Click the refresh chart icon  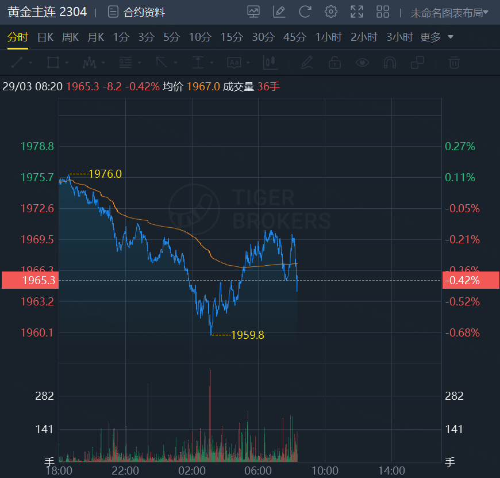pos(305,12)
